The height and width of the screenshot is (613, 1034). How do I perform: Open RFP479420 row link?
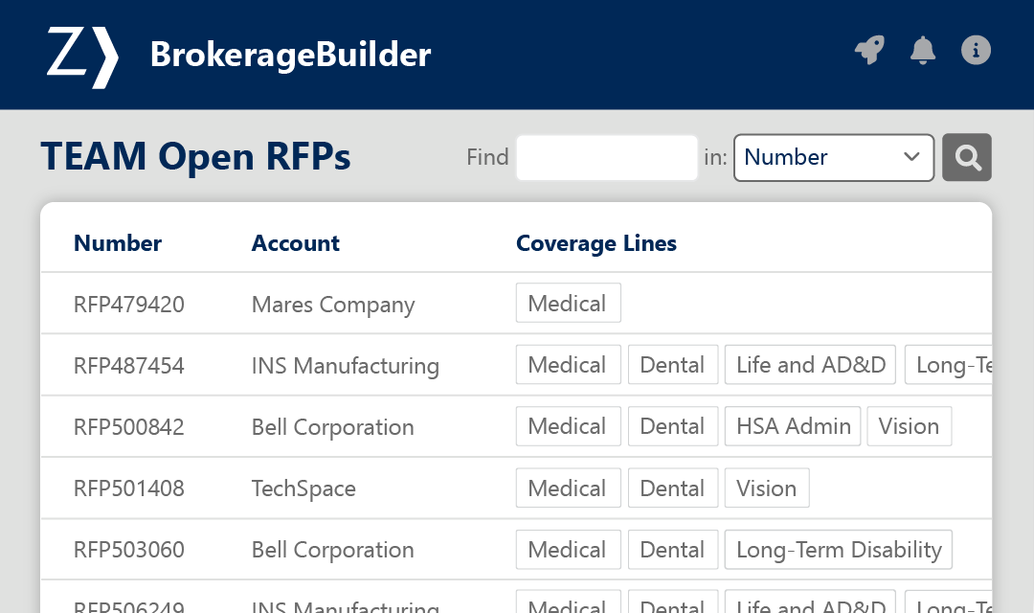point(129,305)
